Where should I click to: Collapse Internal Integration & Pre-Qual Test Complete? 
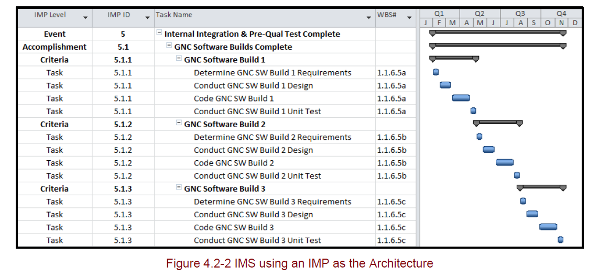pos(159,33)
